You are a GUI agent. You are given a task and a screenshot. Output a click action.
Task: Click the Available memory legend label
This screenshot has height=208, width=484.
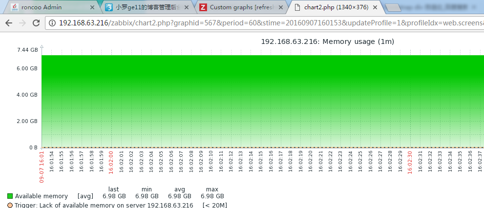[42, 196]
